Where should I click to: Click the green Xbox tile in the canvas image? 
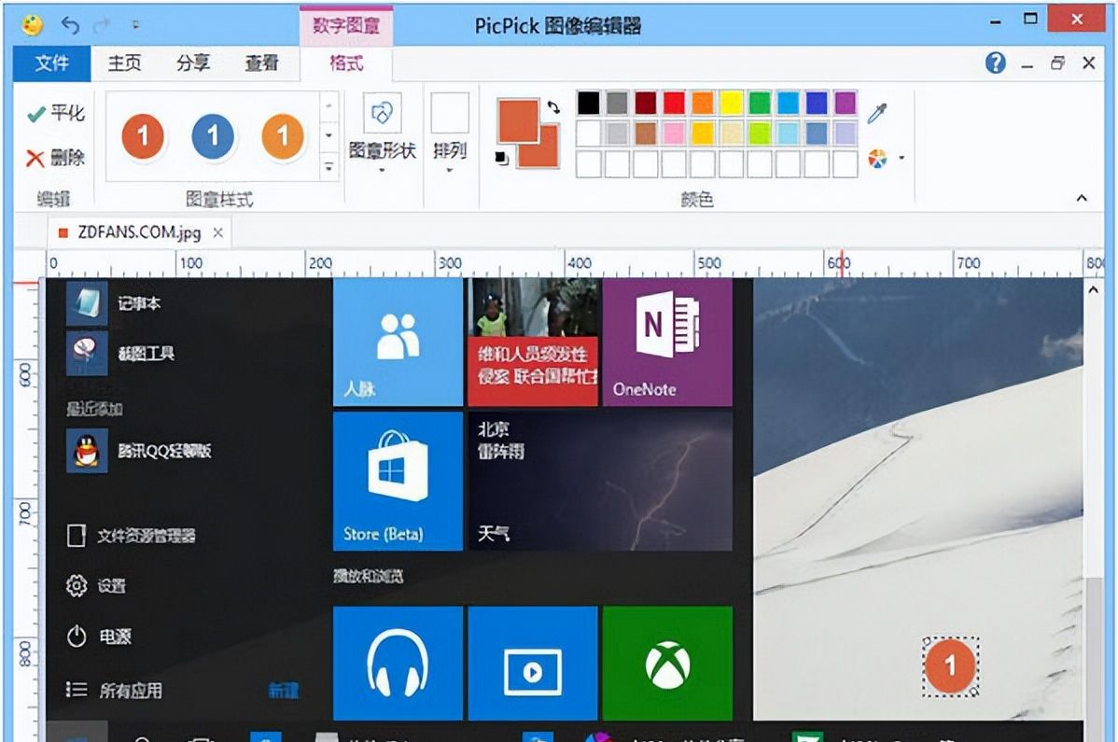point(667,663)
